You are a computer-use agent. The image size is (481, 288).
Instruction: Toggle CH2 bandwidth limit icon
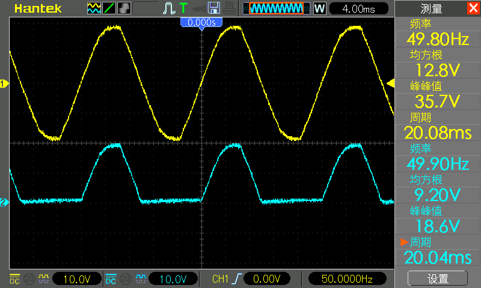tap(126, 279)
